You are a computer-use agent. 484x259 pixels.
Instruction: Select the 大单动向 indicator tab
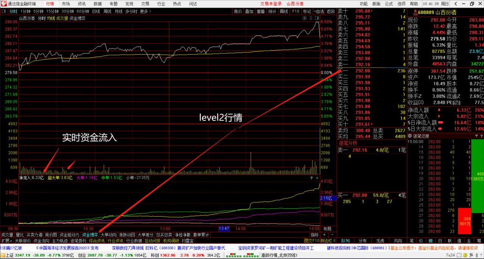click(108, 235)
